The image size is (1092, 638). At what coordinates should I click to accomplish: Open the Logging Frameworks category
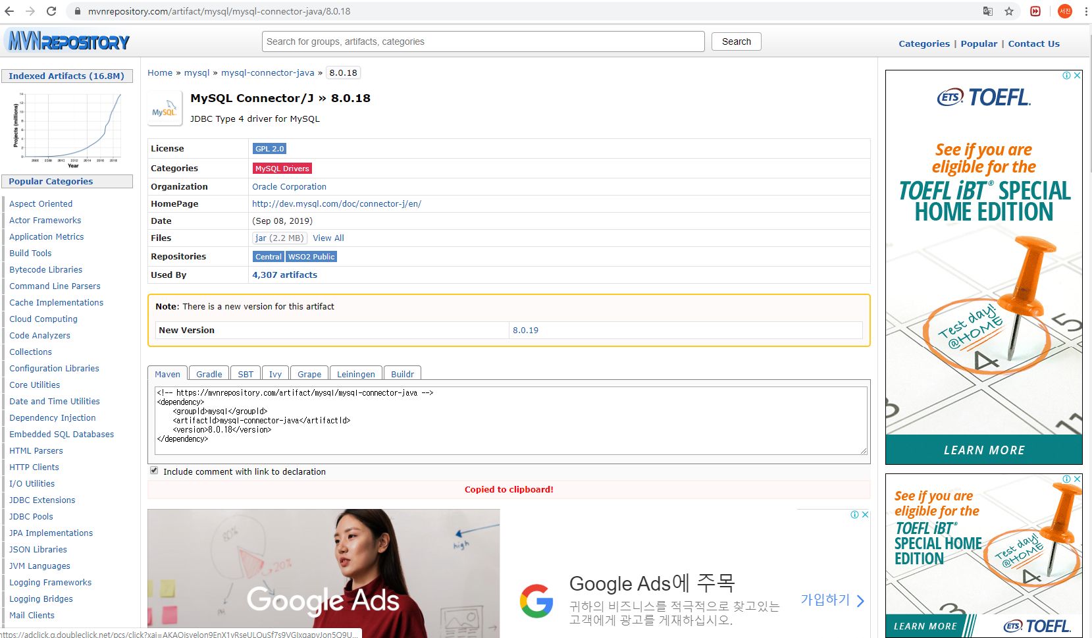(x=51, y=583)
